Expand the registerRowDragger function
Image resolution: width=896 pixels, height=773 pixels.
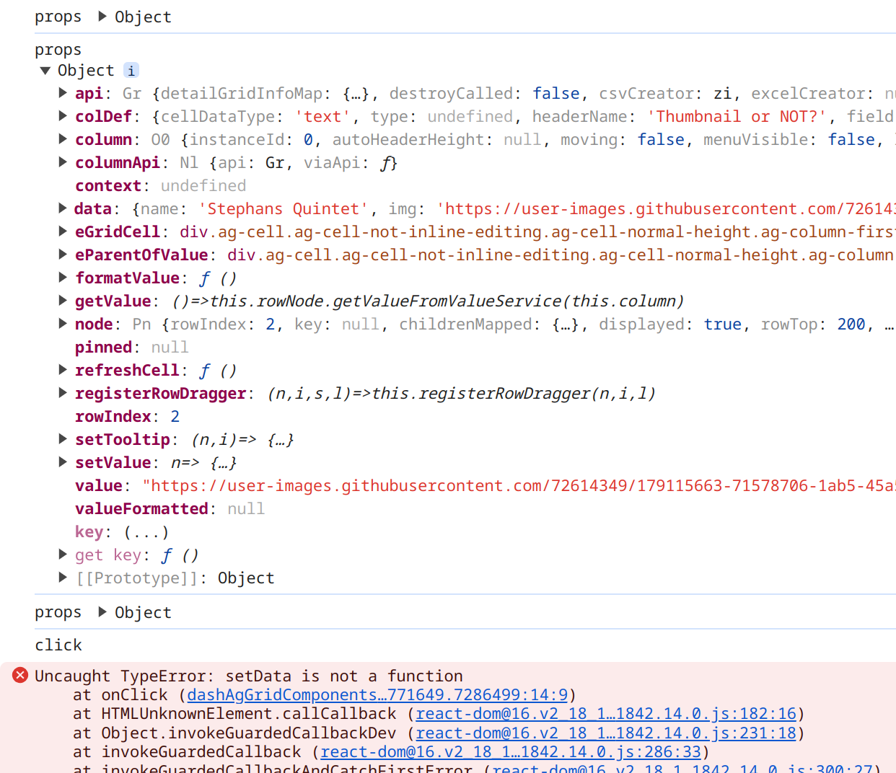click(x=63, y=393)
